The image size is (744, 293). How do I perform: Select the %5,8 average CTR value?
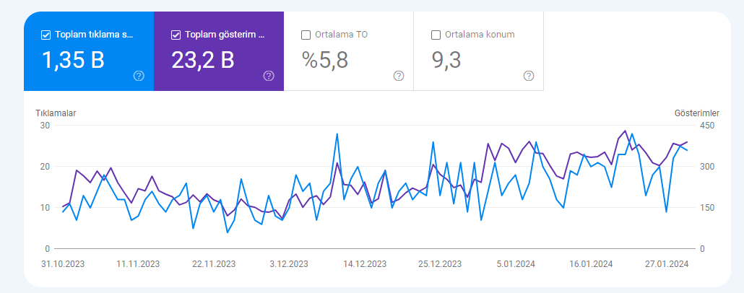[x=325, y=60]
